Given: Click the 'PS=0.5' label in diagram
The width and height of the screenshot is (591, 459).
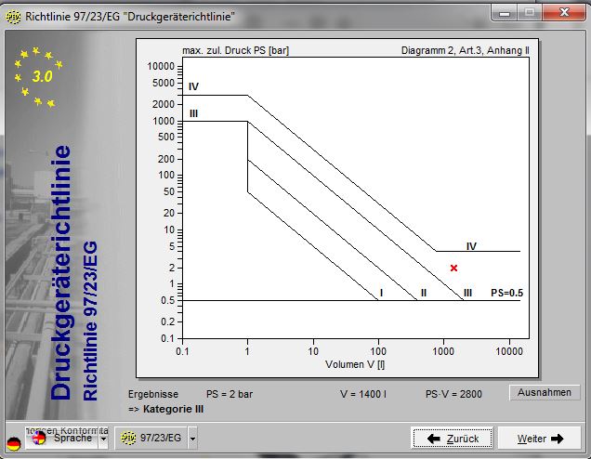Looking at the screenshot, I should click(x=507, y=293).
